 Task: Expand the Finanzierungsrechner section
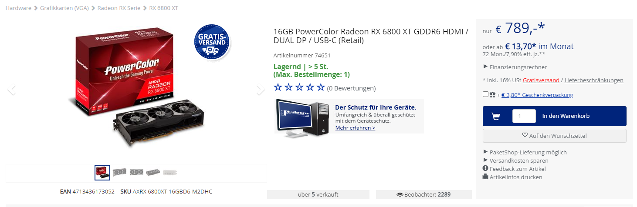tap(515, 67)
